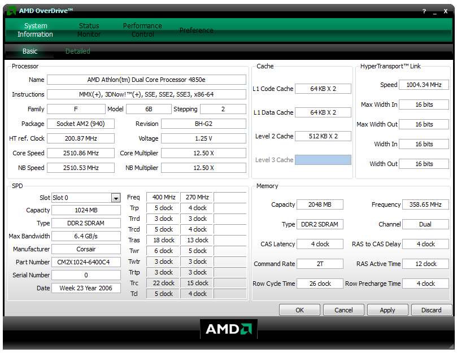Viewport: 457px width, 353px height.
Task: Click the Apply button
Action: pyautogui.click(x=388, y=310)
